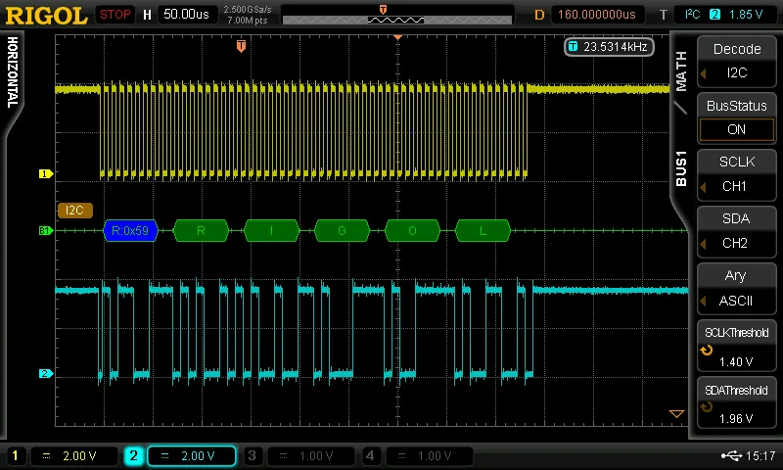Select channel 1 button in bottom bar
783x470 pixels.
pyautogui.click(x=16, y=455)
